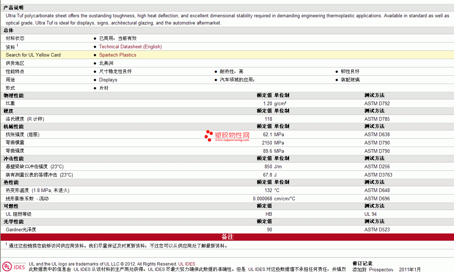Viewport: 454px width, 272px height.
Task: Click the '2011年1月' date
Action: point(410,269)
